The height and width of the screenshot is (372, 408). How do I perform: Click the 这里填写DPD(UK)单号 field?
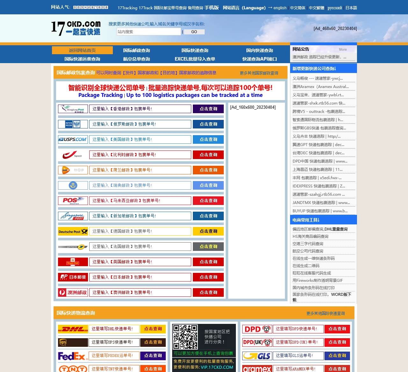298,342
